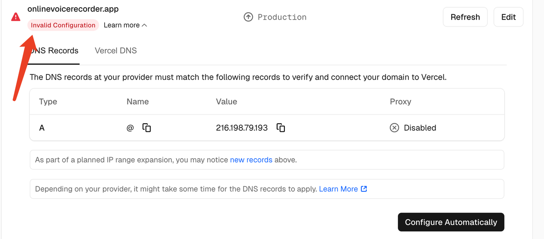Click the Proxy column header
This screenshot has width=544, height=239.
(x=400, y=102)
